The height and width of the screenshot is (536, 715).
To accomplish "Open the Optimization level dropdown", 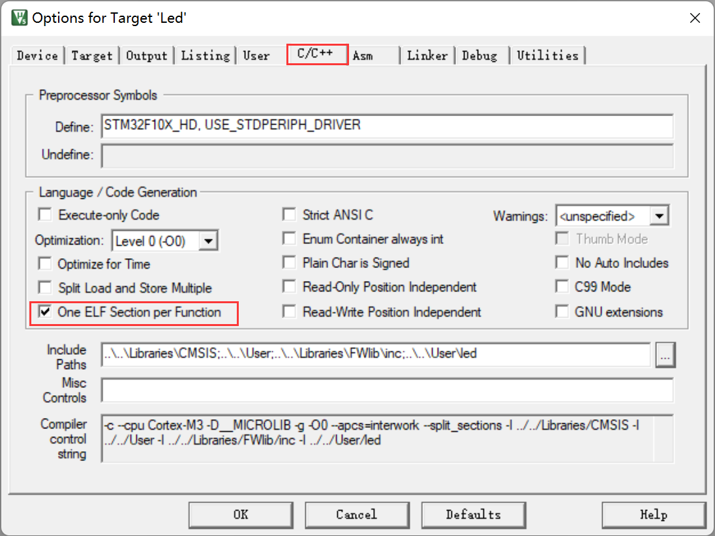I will click(x=208, y=241).
